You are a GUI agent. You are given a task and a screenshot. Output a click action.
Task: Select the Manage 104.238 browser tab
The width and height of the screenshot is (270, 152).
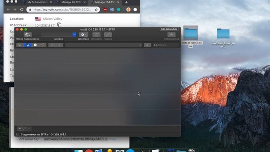(x=105, y=2)
